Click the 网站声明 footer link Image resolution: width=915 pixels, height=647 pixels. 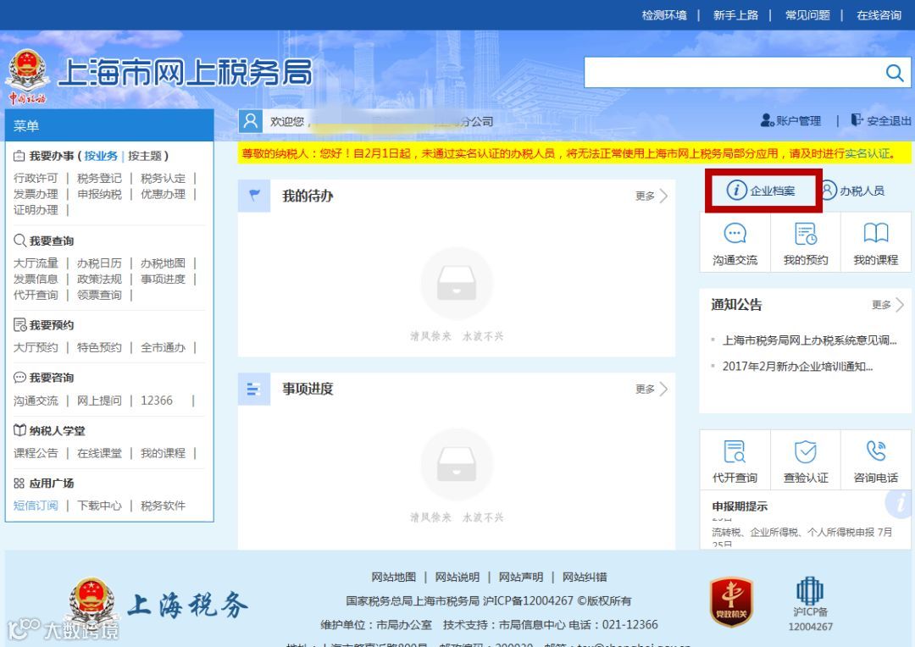[x=520, y=577]
